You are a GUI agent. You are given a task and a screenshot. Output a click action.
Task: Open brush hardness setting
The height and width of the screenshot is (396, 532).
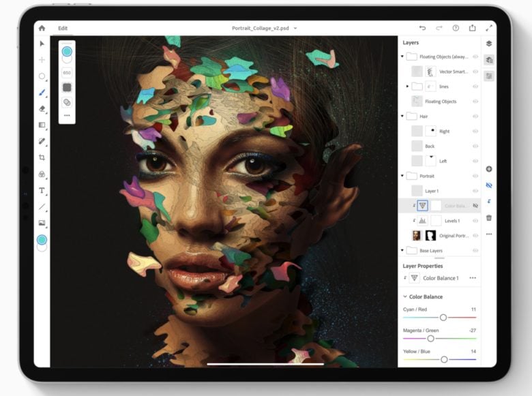67,87
